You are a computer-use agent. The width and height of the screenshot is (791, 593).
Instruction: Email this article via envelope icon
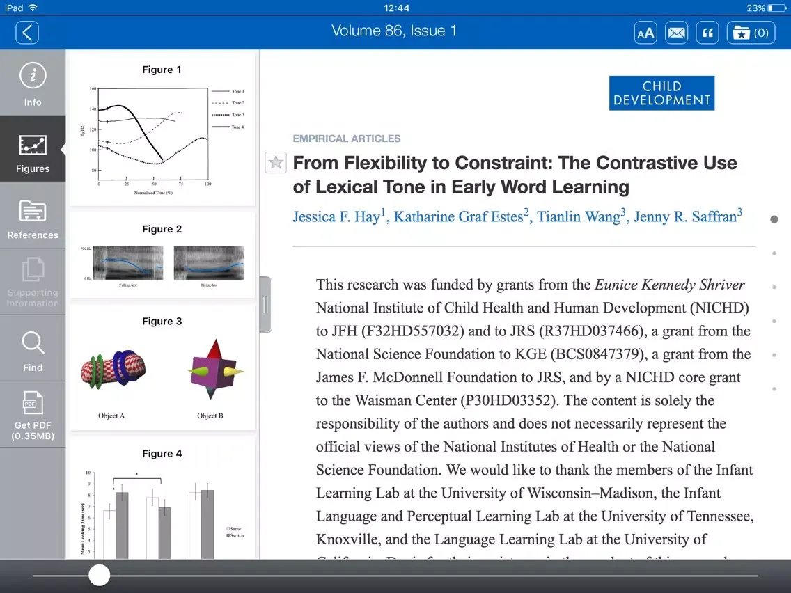pos(676,32)
